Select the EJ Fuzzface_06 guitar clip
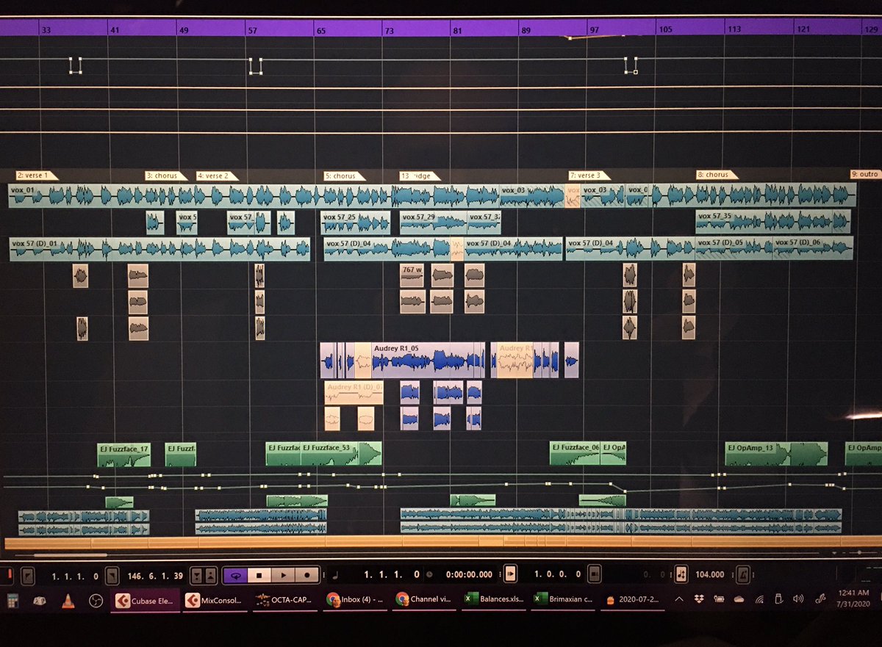 pos(576,454)
